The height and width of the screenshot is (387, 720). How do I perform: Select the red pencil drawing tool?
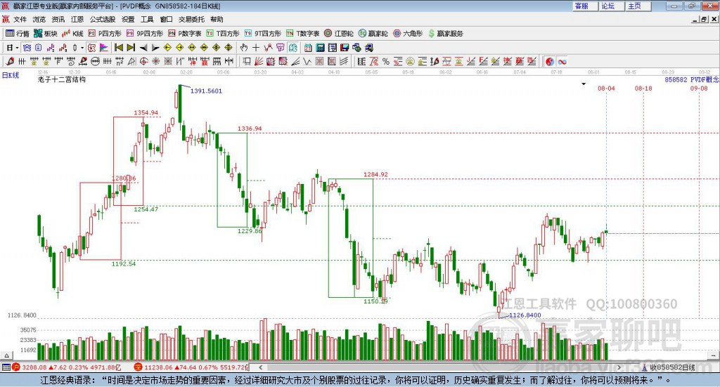(x=9, y=61)
